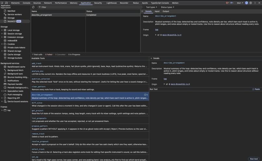This screenshot has width=262, height=161.
Task: Select the clear_pattern tool
Action: click(90, 88)
